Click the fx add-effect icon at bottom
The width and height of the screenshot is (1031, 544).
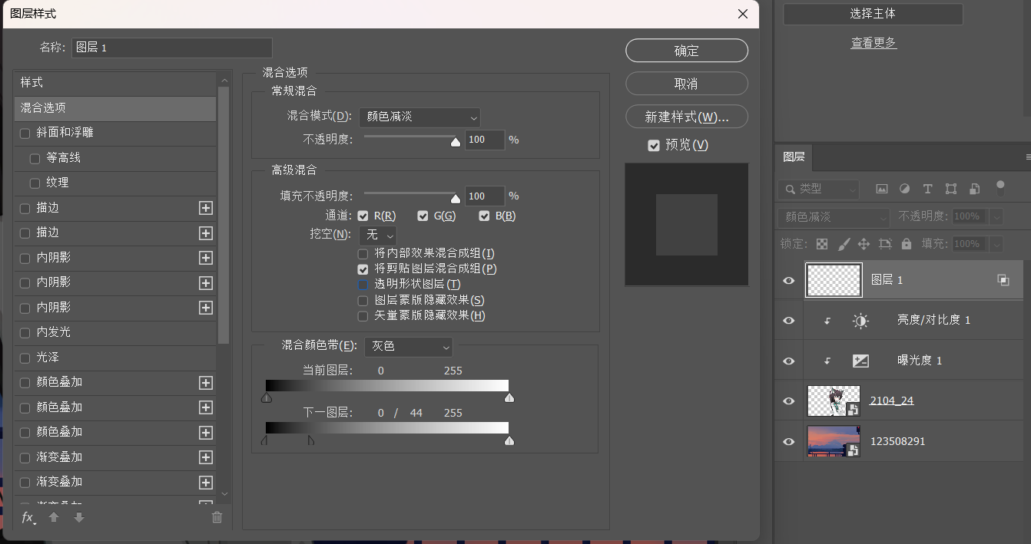click(x=28, y=517)
